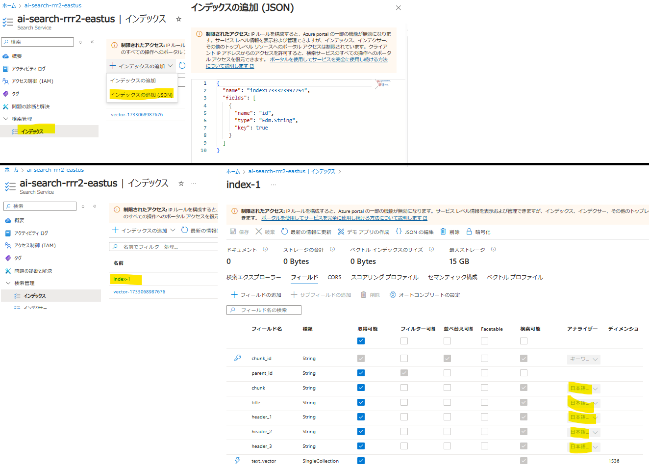Switch to the 検索エクスプローラー tab
Image resolution: width=649 pixels, height=469 pixels.
(254, 277)
